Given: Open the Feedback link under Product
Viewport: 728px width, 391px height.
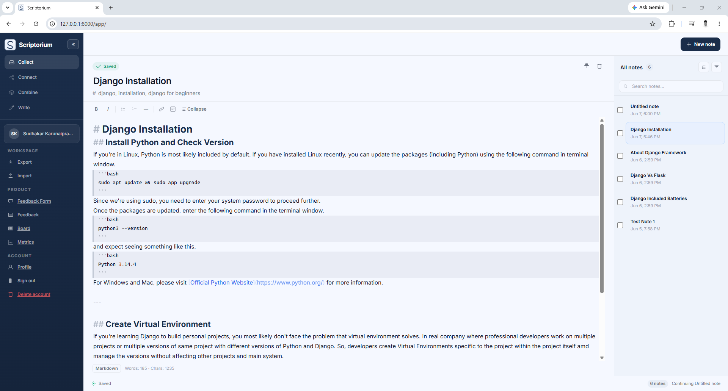Looking at the screenshot, I should pyautogui.click(x=28, y=215).
